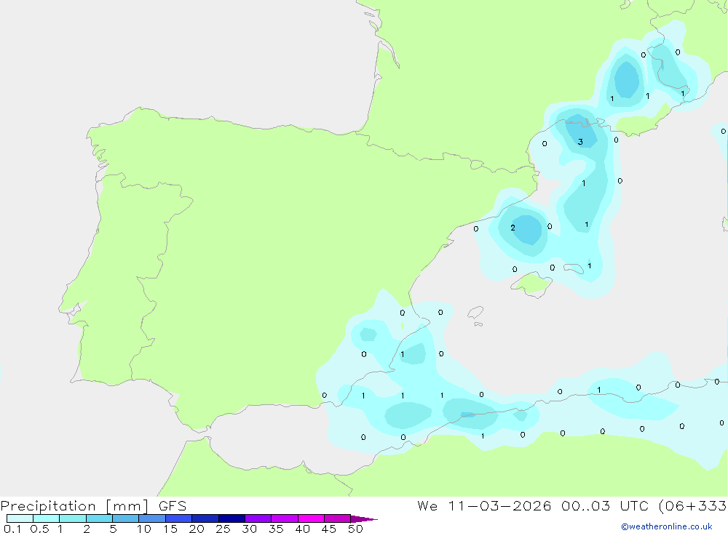Screen dimensions: 728x533
Task: Click the 0.5–1 mm legend color swatch
Action: [x=46, y=518]
